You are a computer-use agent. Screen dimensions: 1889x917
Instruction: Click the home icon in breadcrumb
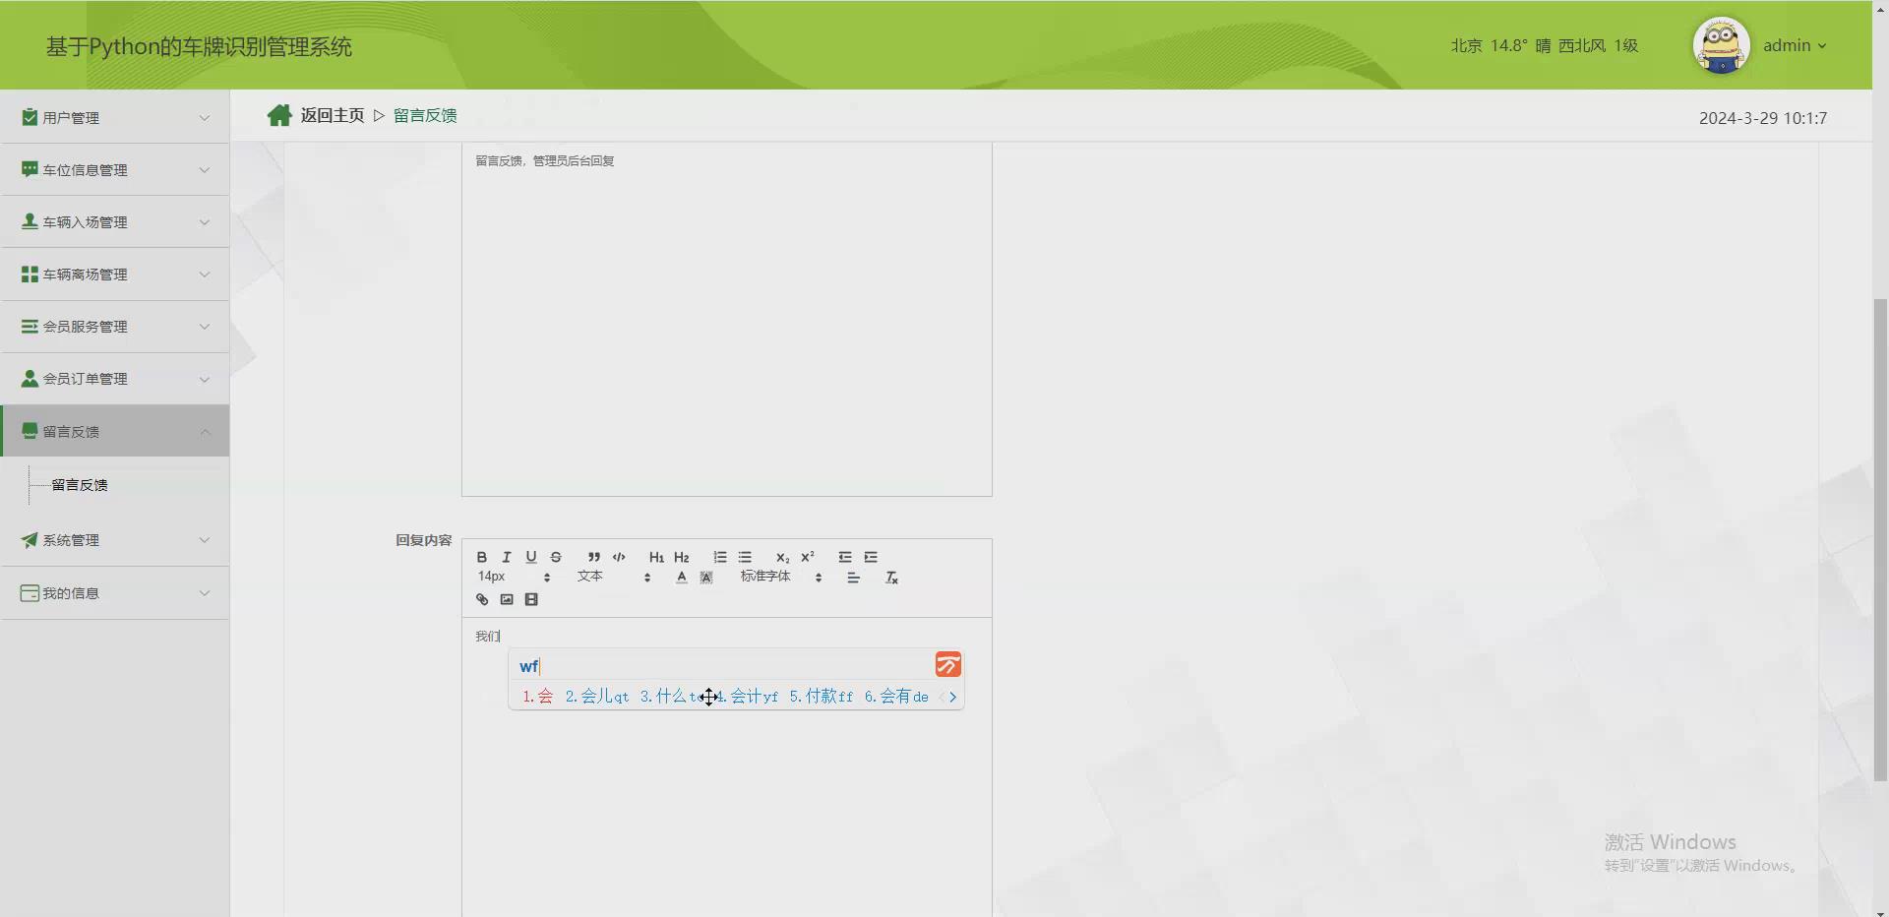tap(279, 115)
